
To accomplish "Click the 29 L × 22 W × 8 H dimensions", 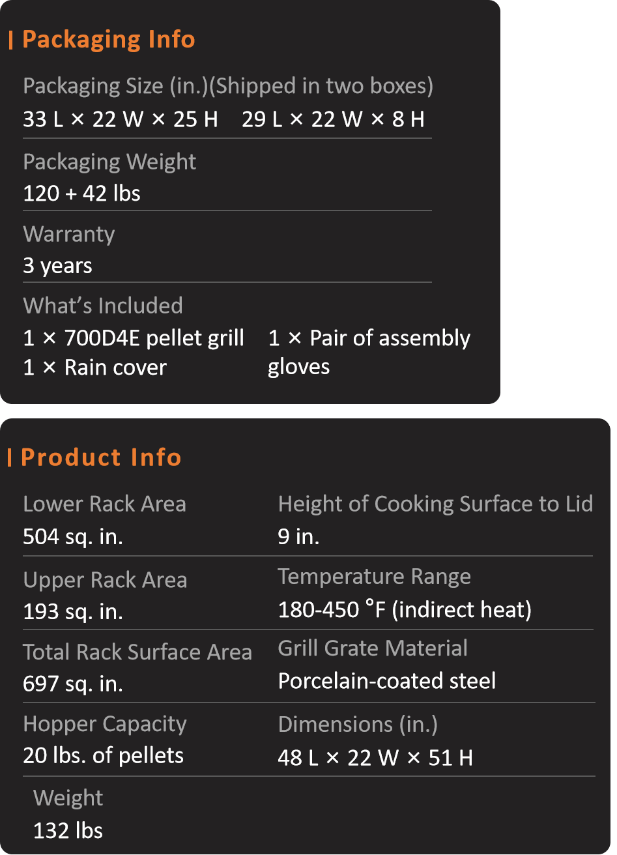I will 333,119.
